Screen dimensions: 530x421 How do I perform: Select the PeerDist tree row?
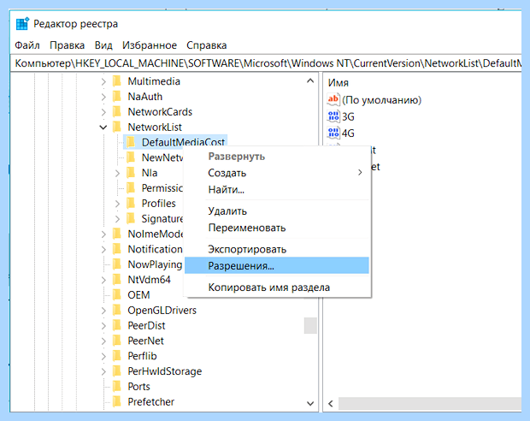pyautogui.click(x=146, y=325)
